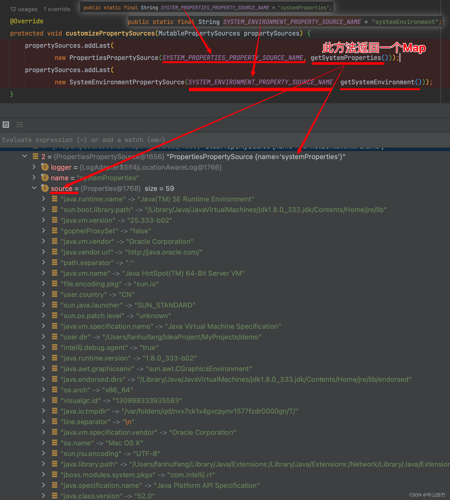Expand the java.vm.name entry
The height and width of the screenshot is (500, 450).
pyautogui.click(x=44, y=273)
